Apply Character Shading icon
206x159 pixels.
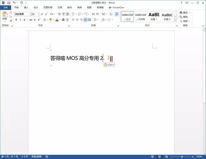pyautogui.click(x=63, y=20)
